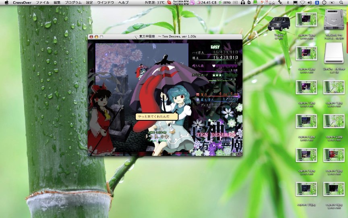Open the input source A menu

317,2
